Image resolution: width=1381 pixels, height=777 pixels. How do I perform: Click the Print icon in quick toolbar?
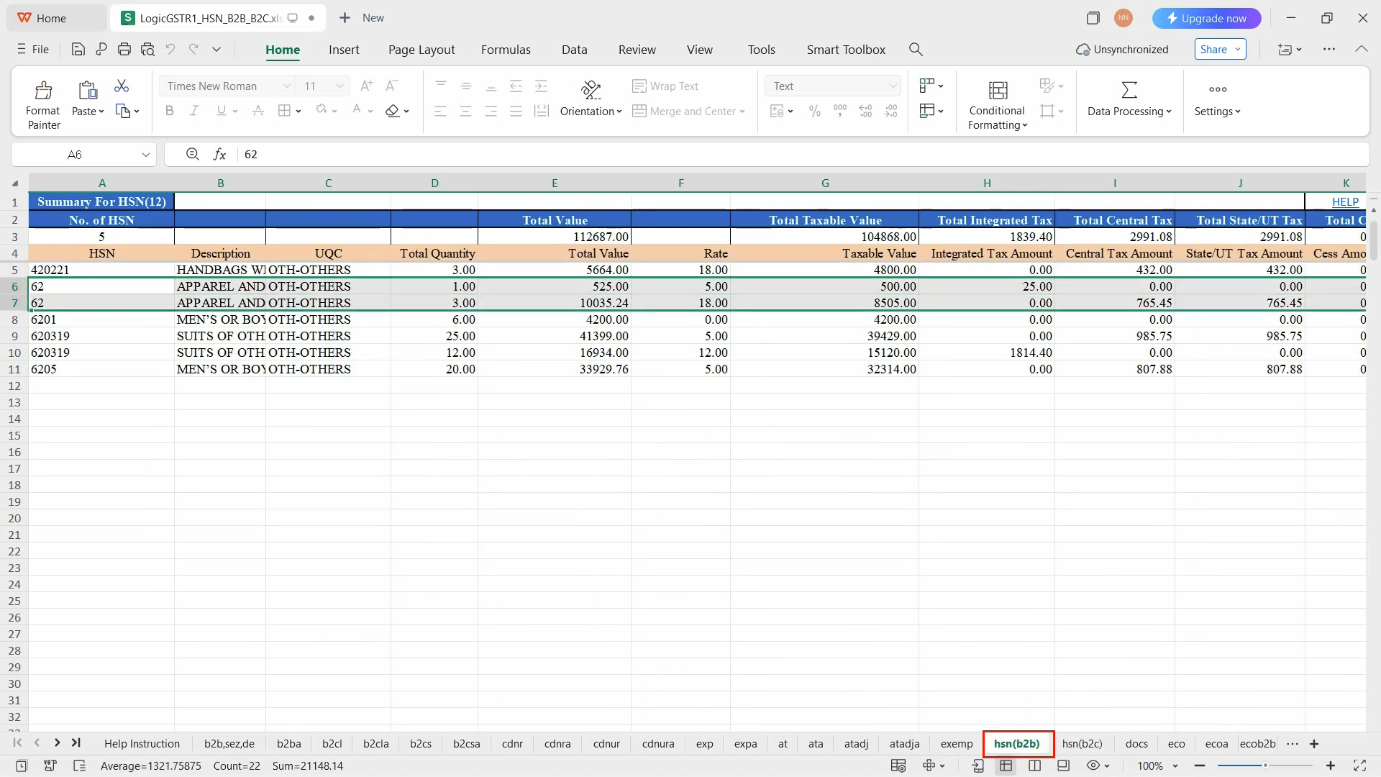(124, 50)
